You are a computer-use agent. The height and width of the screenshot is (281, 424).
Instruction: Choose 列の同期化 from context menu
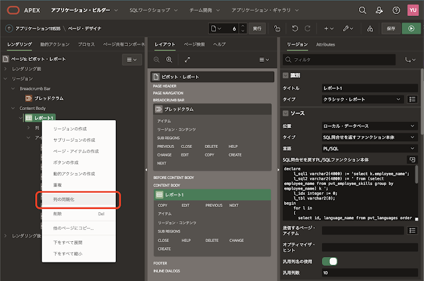(x=79, y=199)
